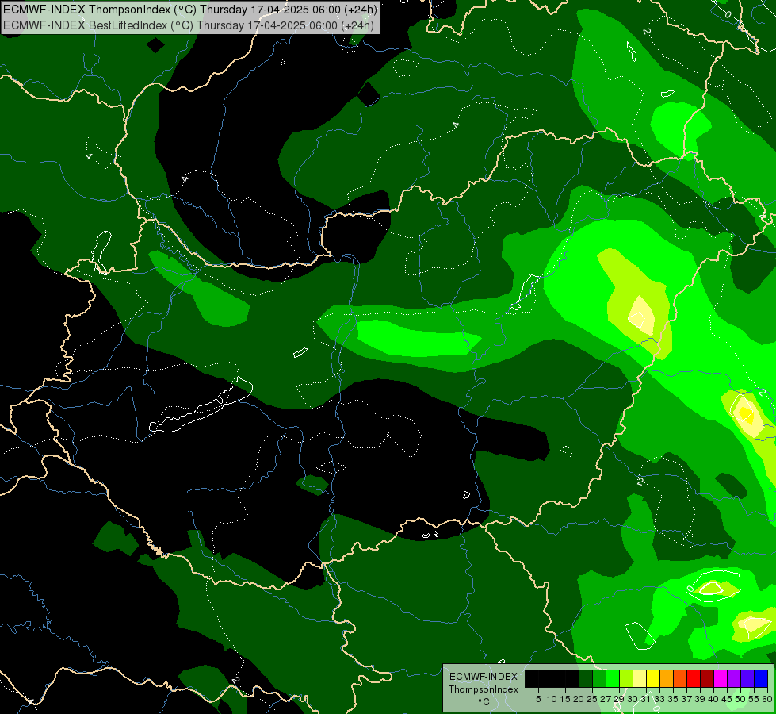Viewport: 776px width, 714px height.
Task: Click the legend tick value 10
Action: [x=552, y=699]
